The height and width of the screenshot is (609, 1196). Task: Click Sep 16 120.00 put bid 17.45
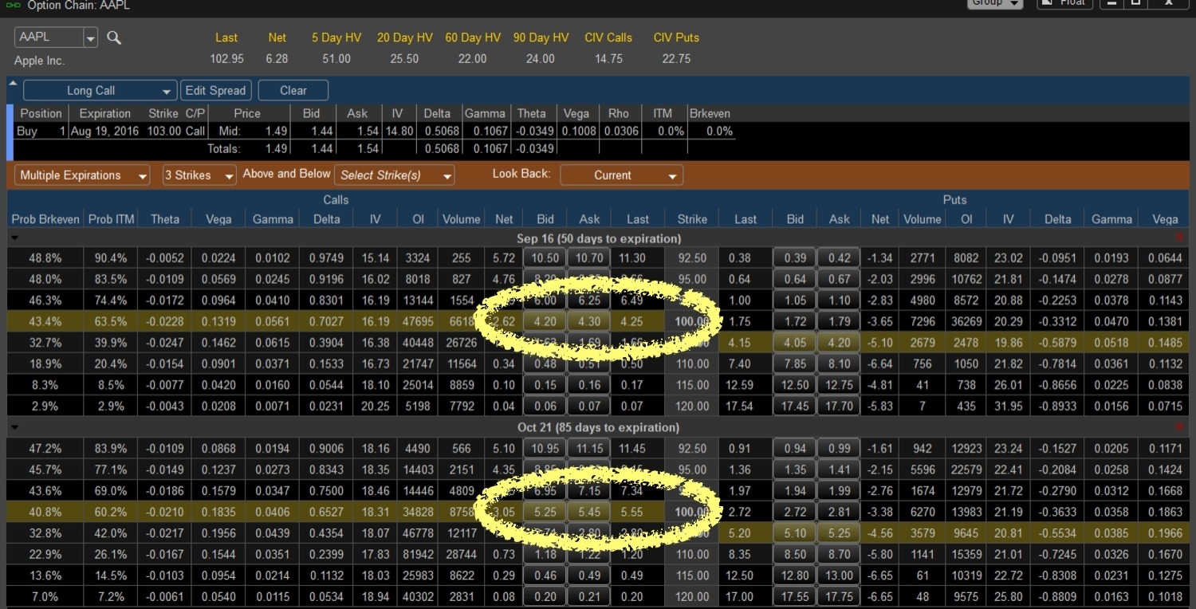pos(795,406)
